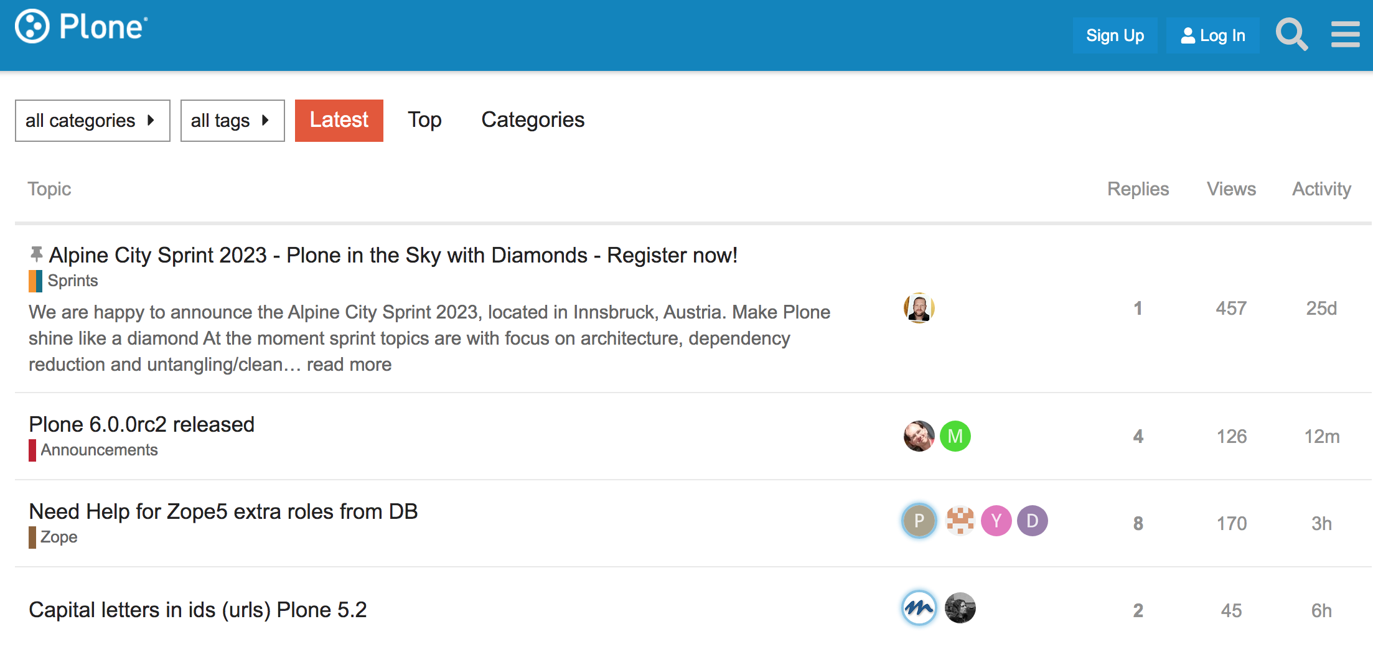Open green M avatar on Plone 6.0.0rc2 row
Viewport: 1373px width, 652px height.
point(955,436)
